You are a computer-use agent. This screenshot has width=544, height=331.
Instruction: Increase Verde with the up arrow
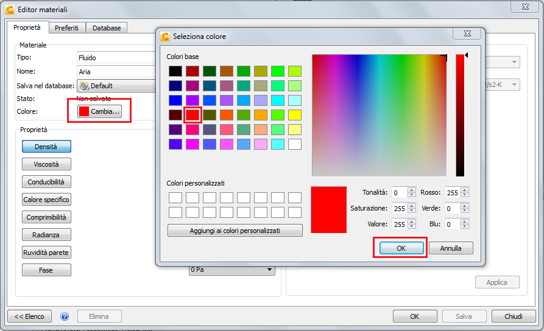[x=465, y=206]
